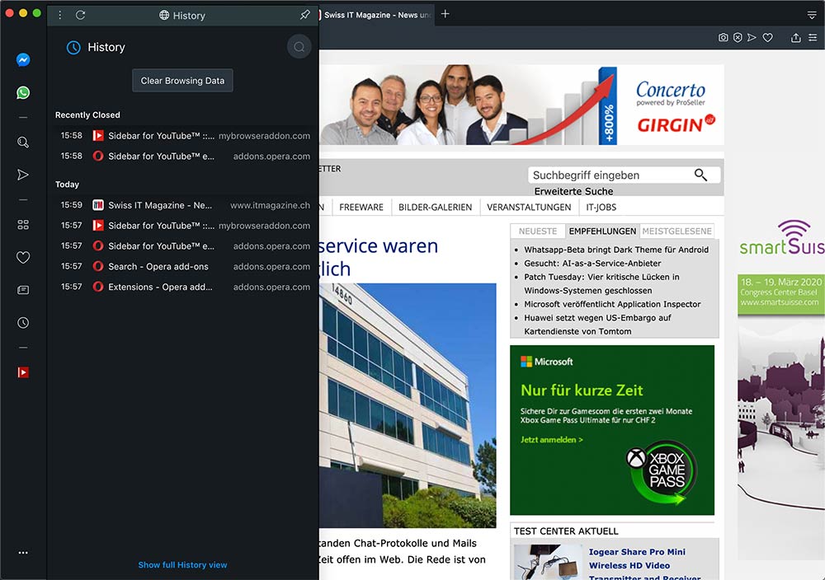825x580 pixels.
Task: Open Personal News icon in sidebar
Action: coord(22,290)
